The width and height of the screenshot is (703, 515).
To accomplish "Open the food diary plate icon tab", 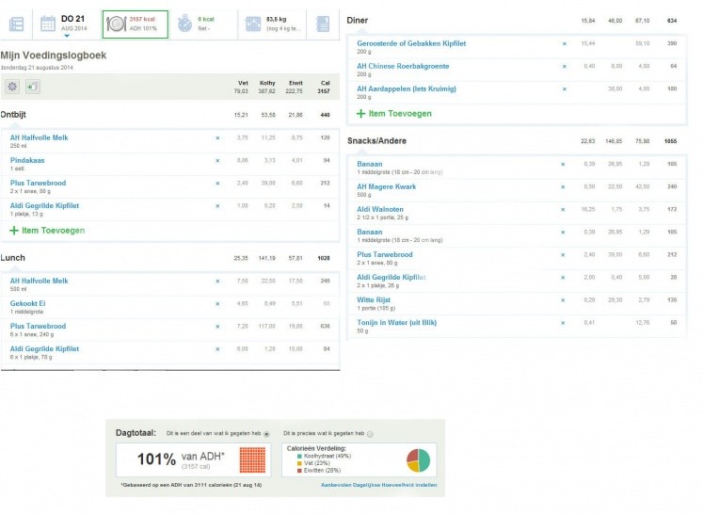I will 114,24.
